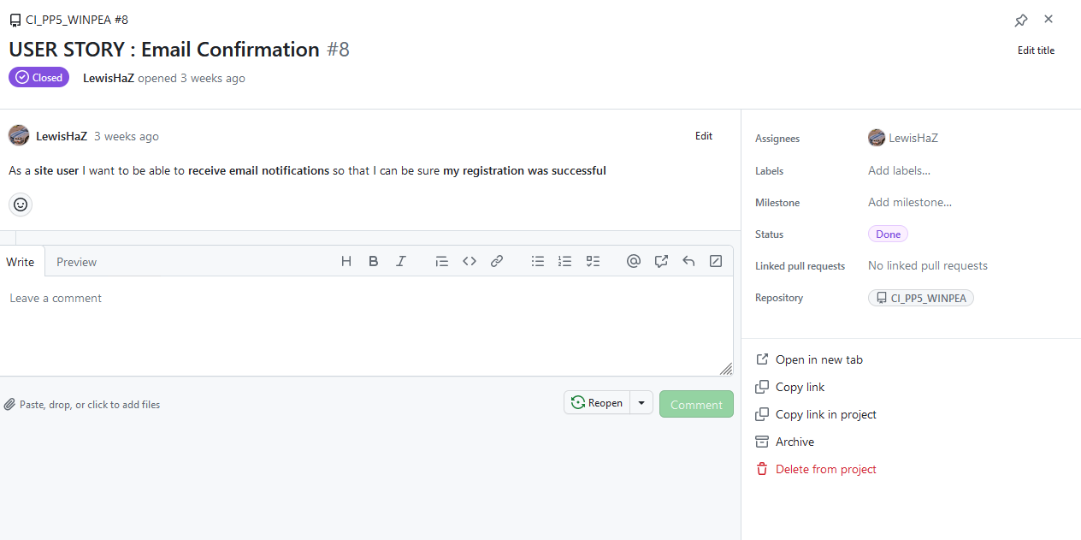Grab the comment box resize handle

[725, 369]
